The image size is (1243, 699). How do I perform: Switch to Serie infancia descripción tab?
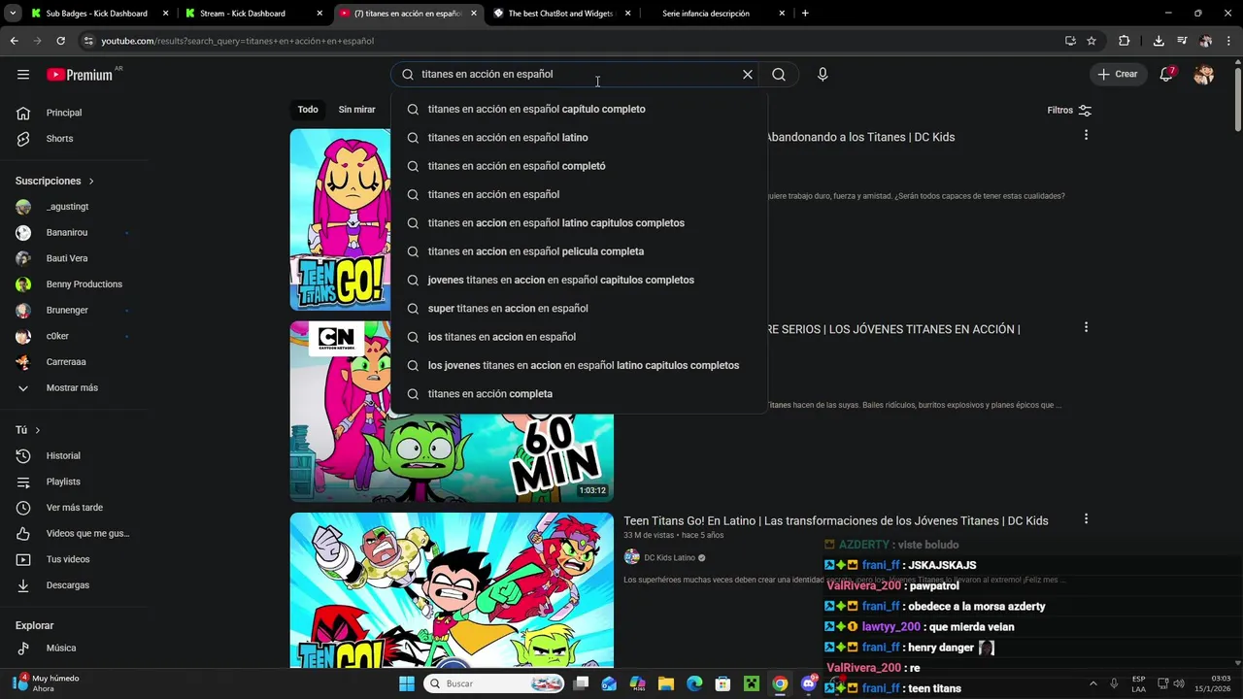point(714,14)
